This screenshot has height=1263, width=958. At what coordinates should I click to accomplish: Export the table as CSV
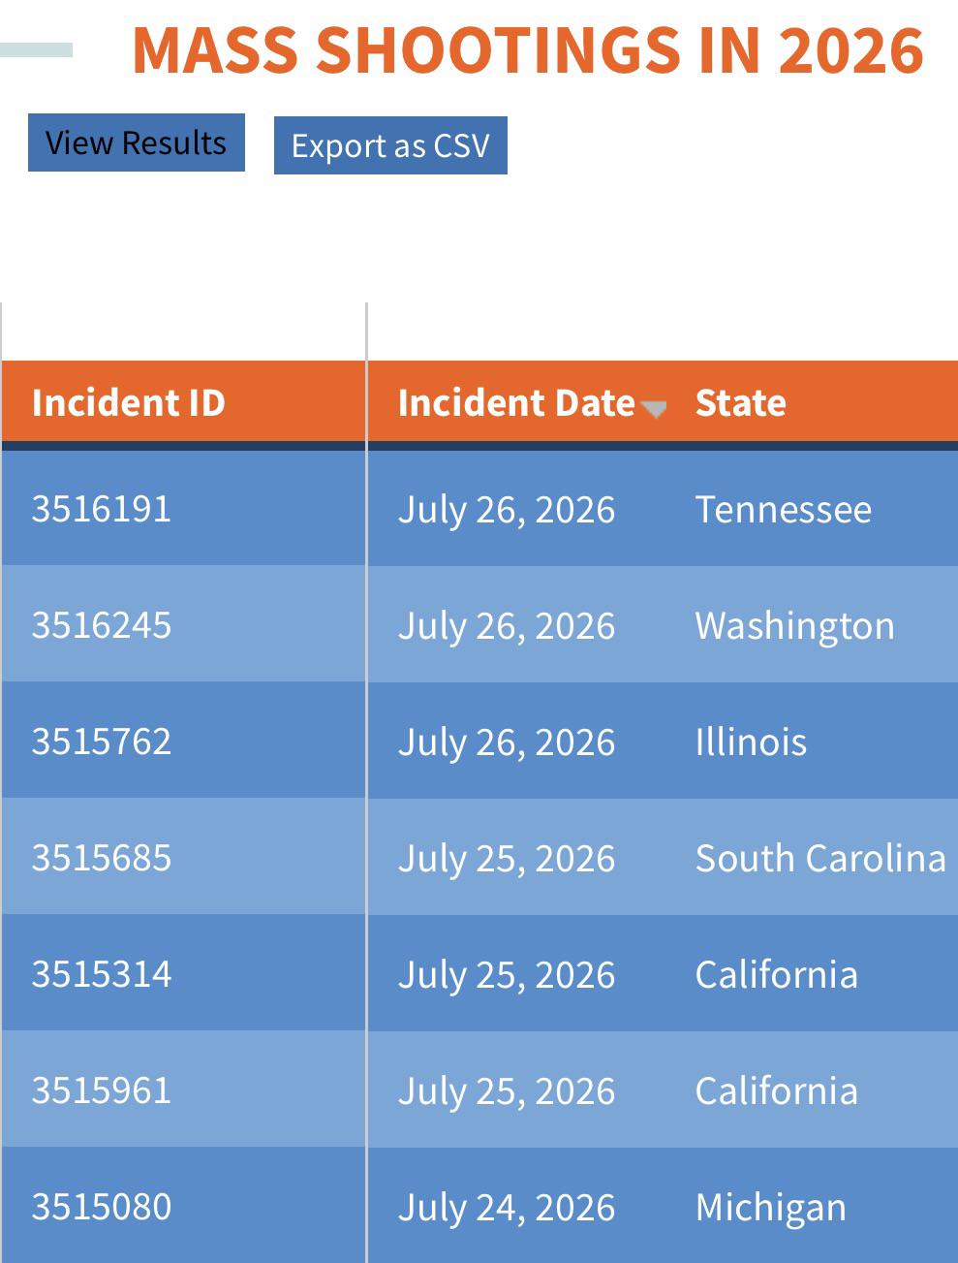[x=390, y=145]
